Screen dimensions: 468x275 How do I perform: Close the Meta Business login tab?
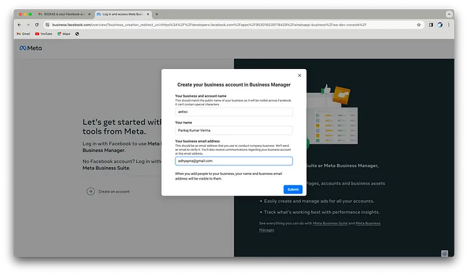pos(148,14)
